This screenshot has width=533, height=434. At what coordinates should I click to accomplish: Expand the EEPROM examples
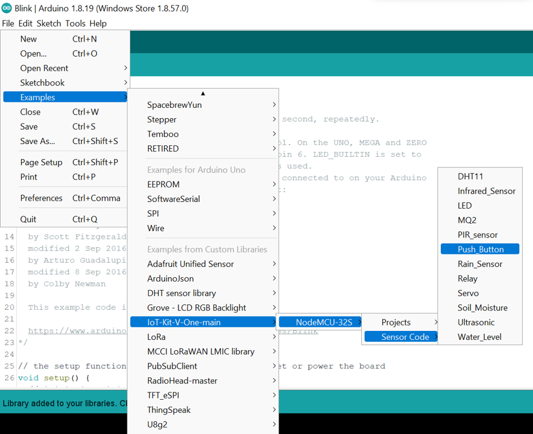[203, 184]
